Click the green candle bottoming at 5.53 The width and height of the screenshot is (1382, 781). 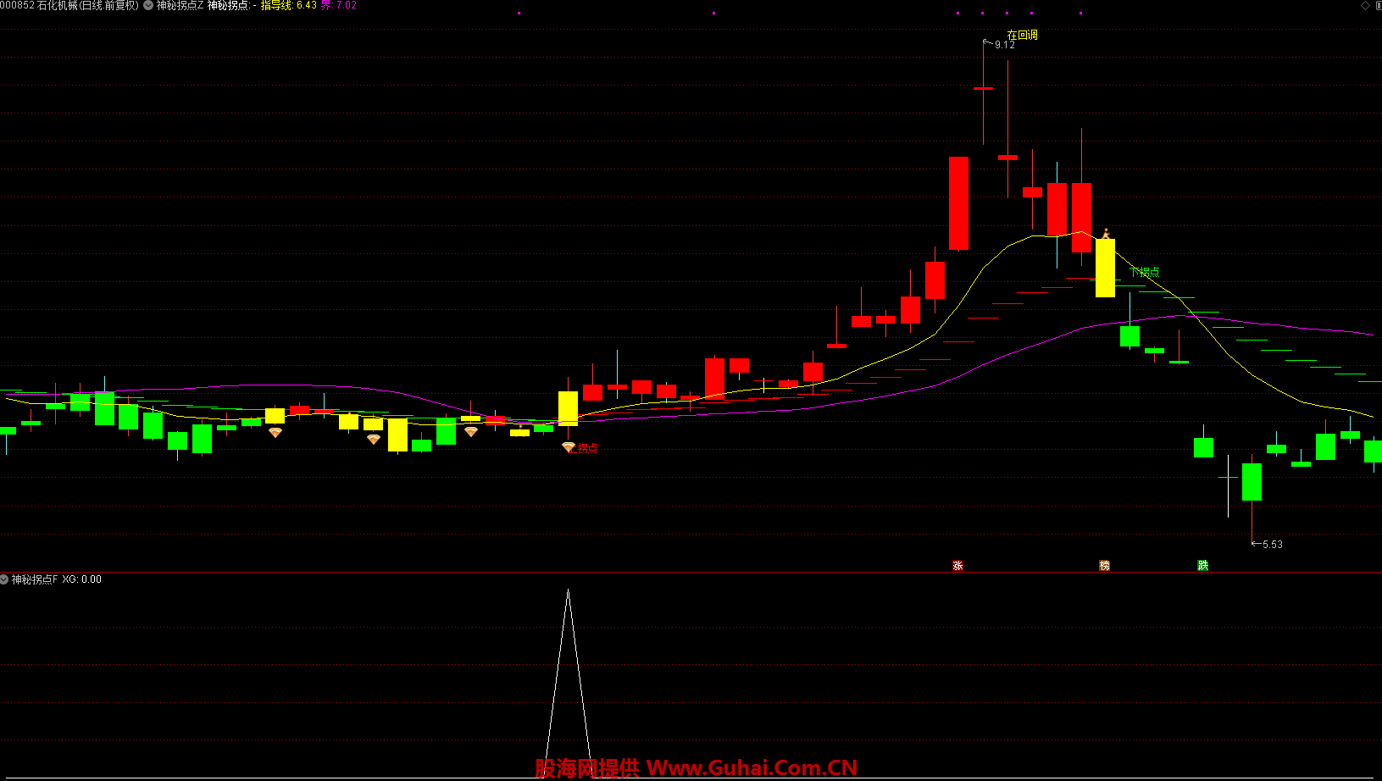tap(1252, 482)
